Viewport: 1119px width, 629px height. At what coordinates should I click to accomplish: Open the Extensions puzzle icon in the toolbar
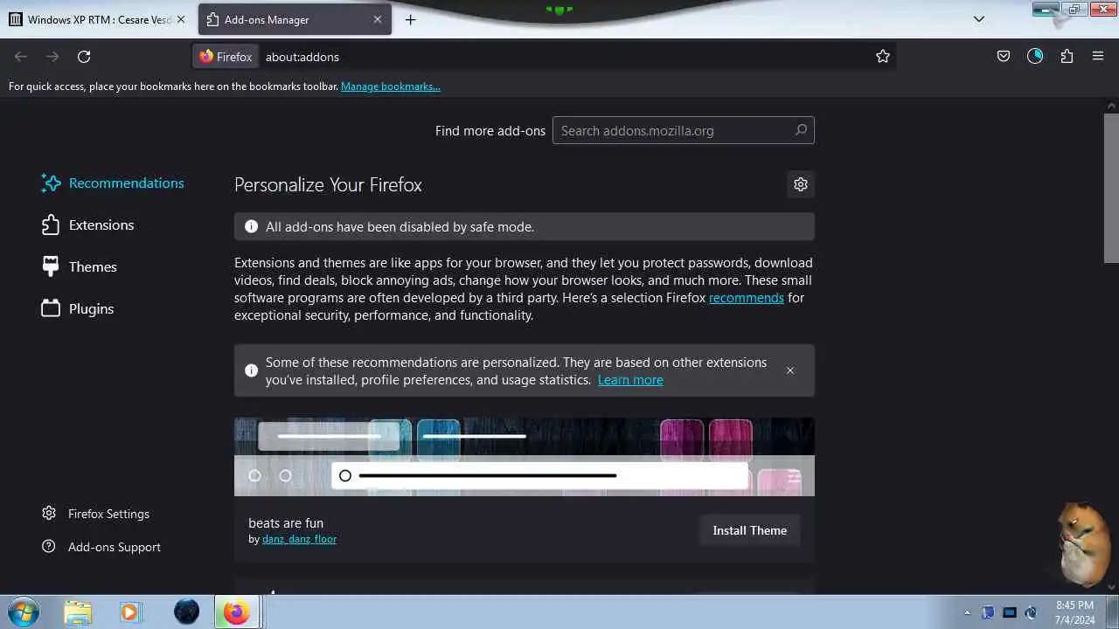click(1067, 57)
